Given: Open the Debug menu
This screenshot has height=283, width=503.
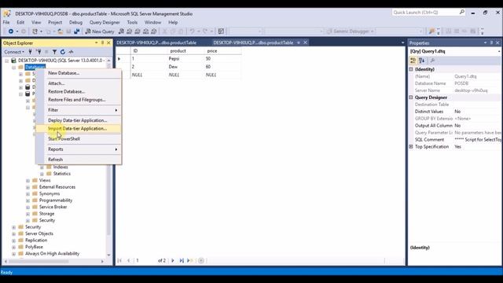Looking at the screenshot, I should tap(75, 23).
